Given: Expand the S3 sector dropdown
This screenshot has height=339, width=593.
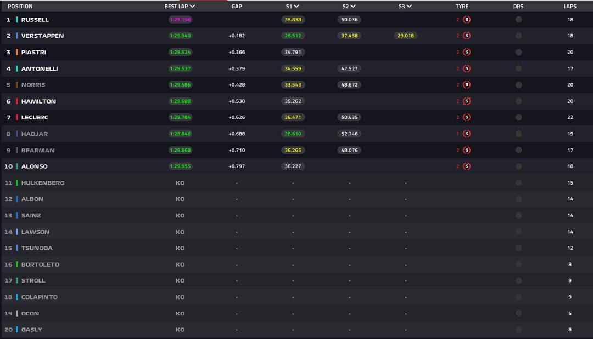Looking at the screenshot, I should tap(409, 7).
